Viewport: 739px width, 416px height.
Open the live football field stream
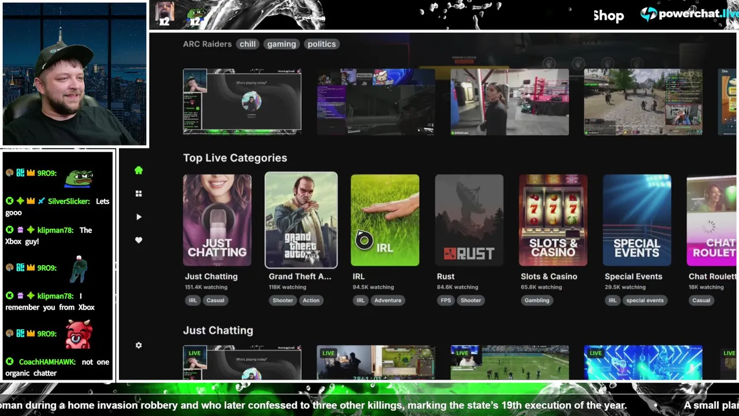point(510,363)
